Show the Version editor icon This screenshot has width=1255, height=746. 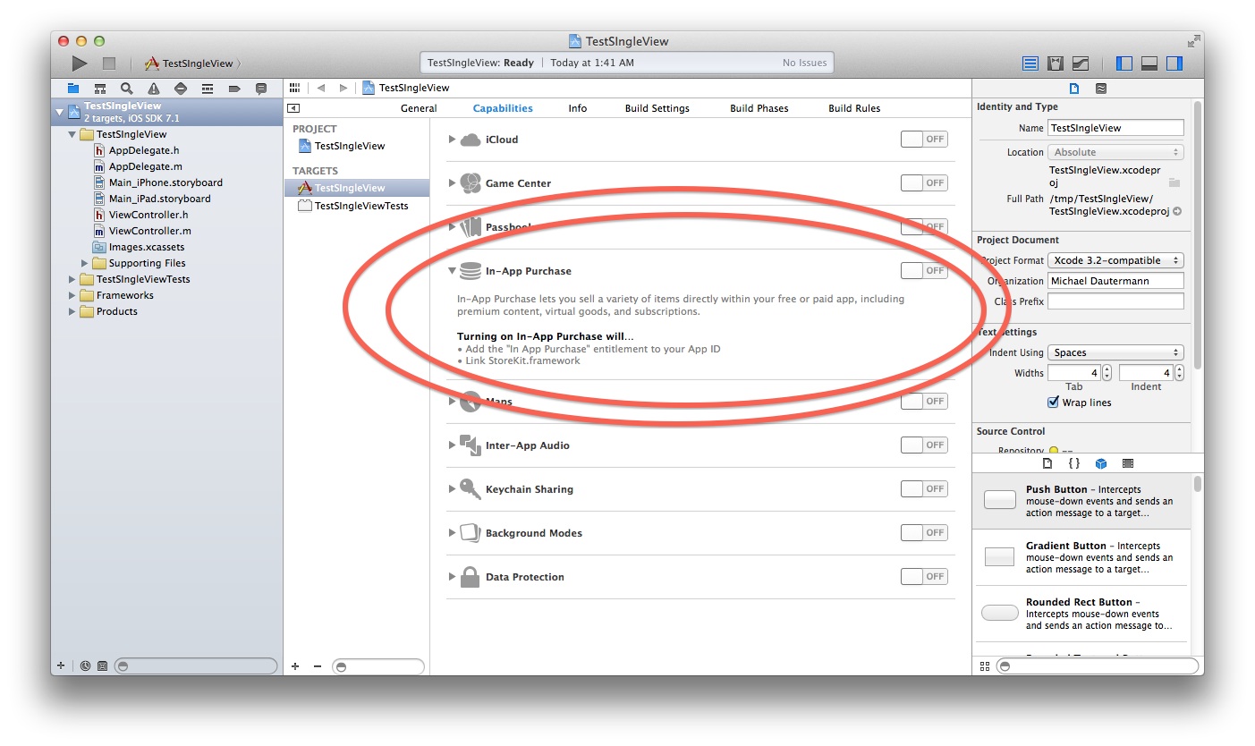tap(1081, 63)
